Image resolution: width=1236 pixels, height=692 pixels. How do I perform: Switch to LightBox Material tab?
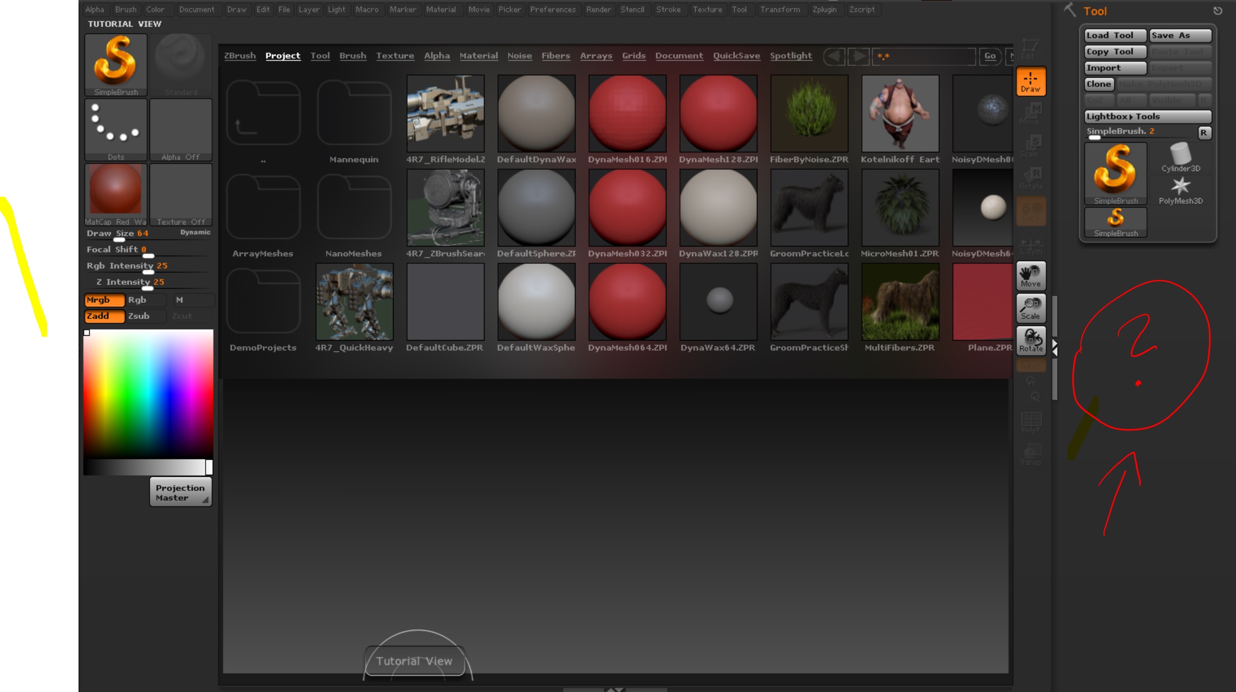[479, 56]
